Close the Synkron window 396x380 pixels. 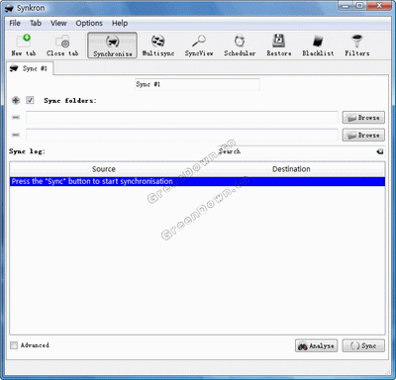click(379, 6)
